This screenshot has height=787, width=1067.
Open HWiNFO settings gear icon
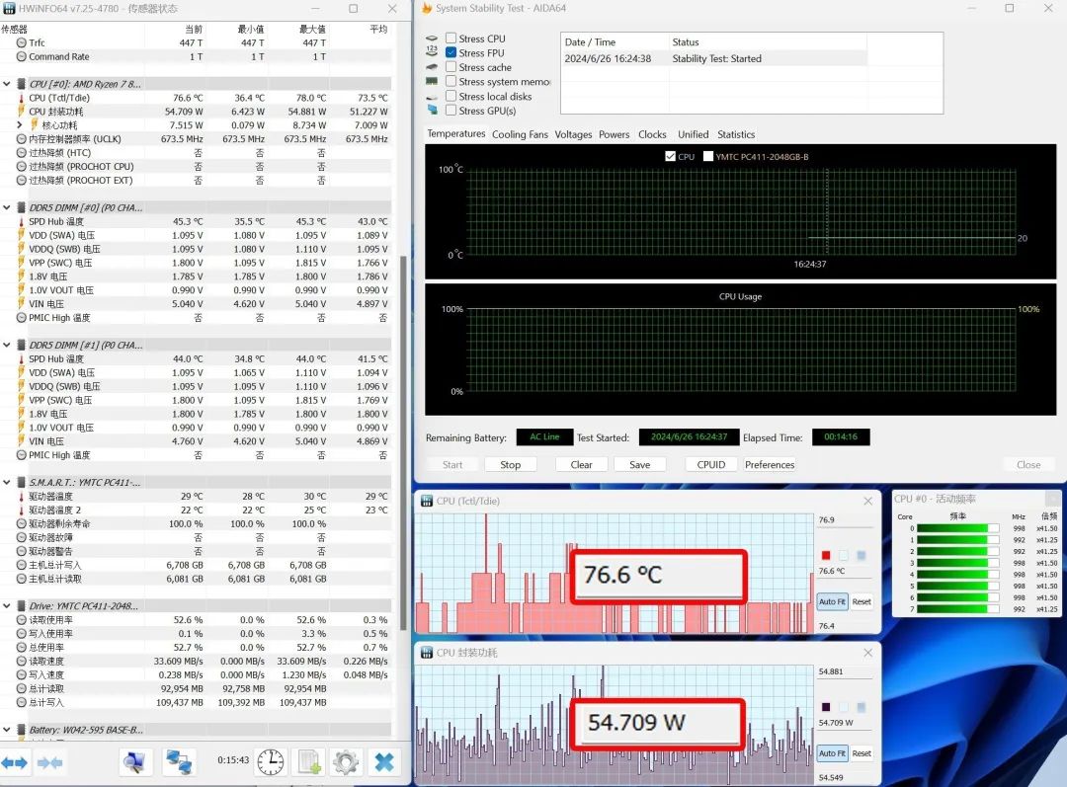coord(346,762)
